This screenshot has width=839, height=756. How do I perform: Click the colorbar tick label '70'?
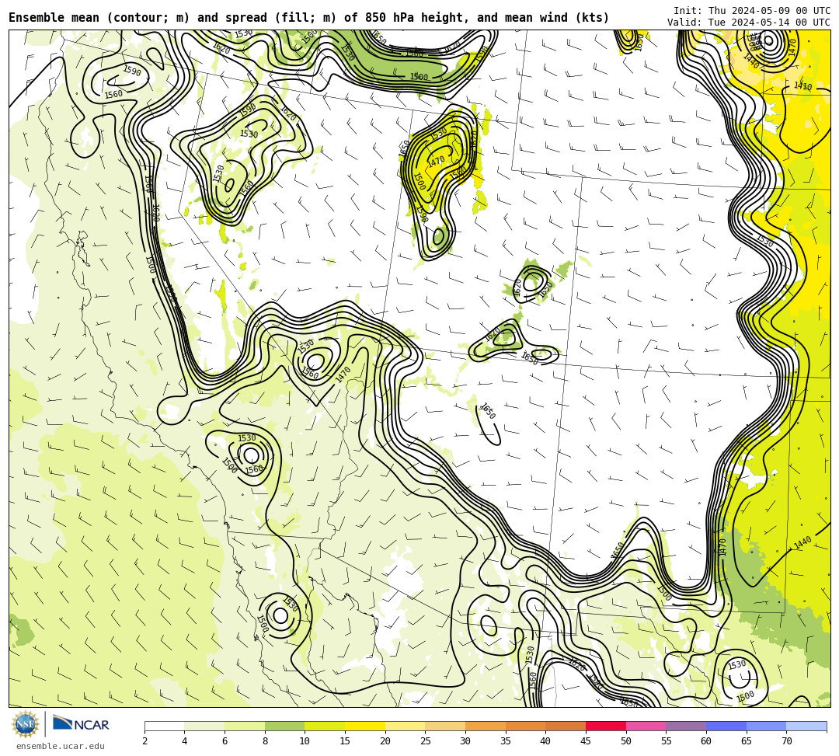(x=786, y=741)
